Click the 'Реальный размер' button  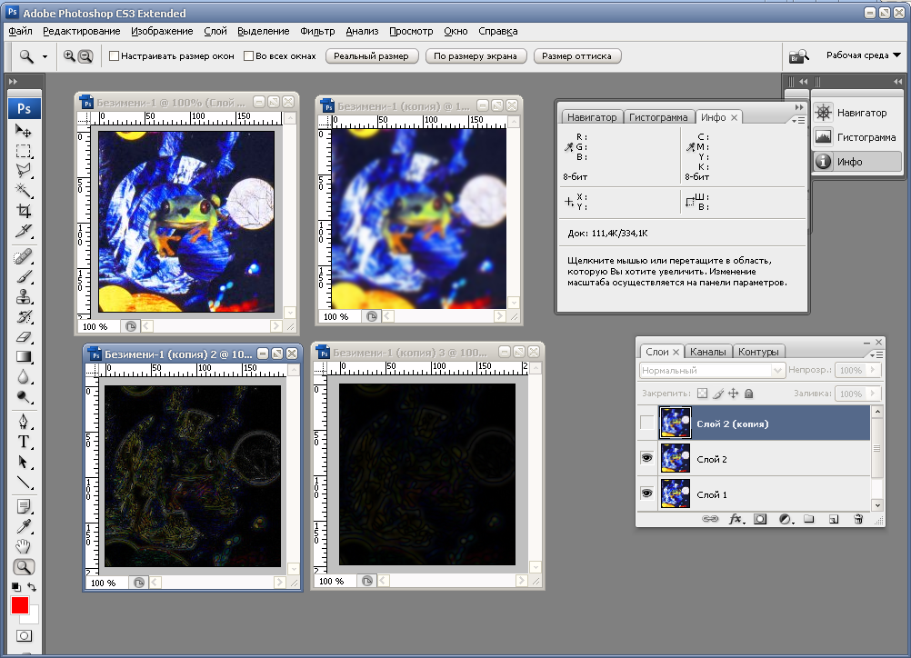(x=371, y=55)
